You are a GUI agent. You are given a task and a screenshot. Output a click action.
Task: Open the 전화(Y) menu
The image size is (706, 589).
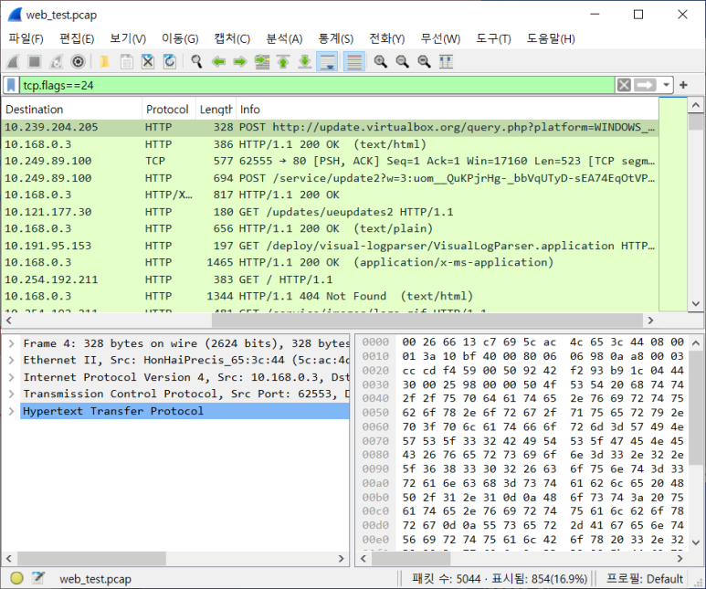coord(387,38)
